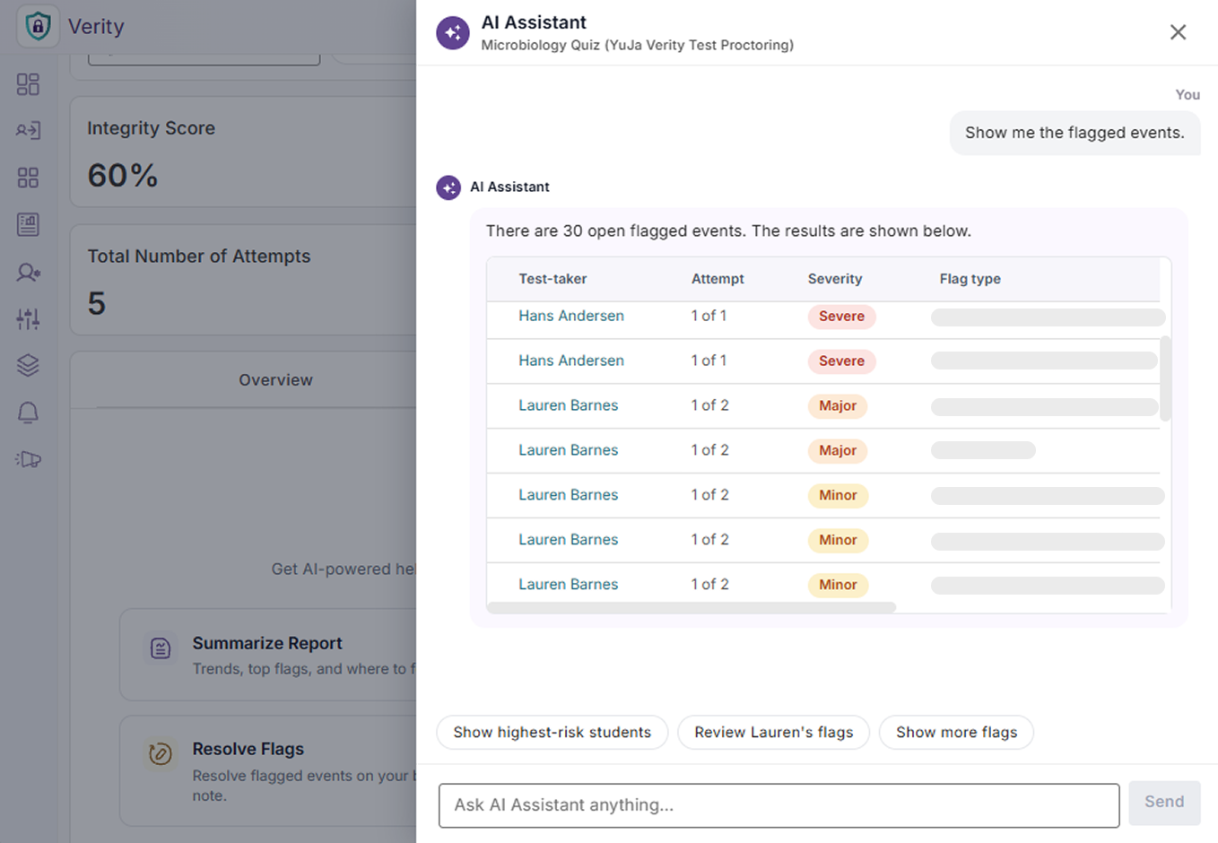This screenshot has height=843, width=1218.
Task: Open the report document icon in sidebar
Action: tap(28, 224)
